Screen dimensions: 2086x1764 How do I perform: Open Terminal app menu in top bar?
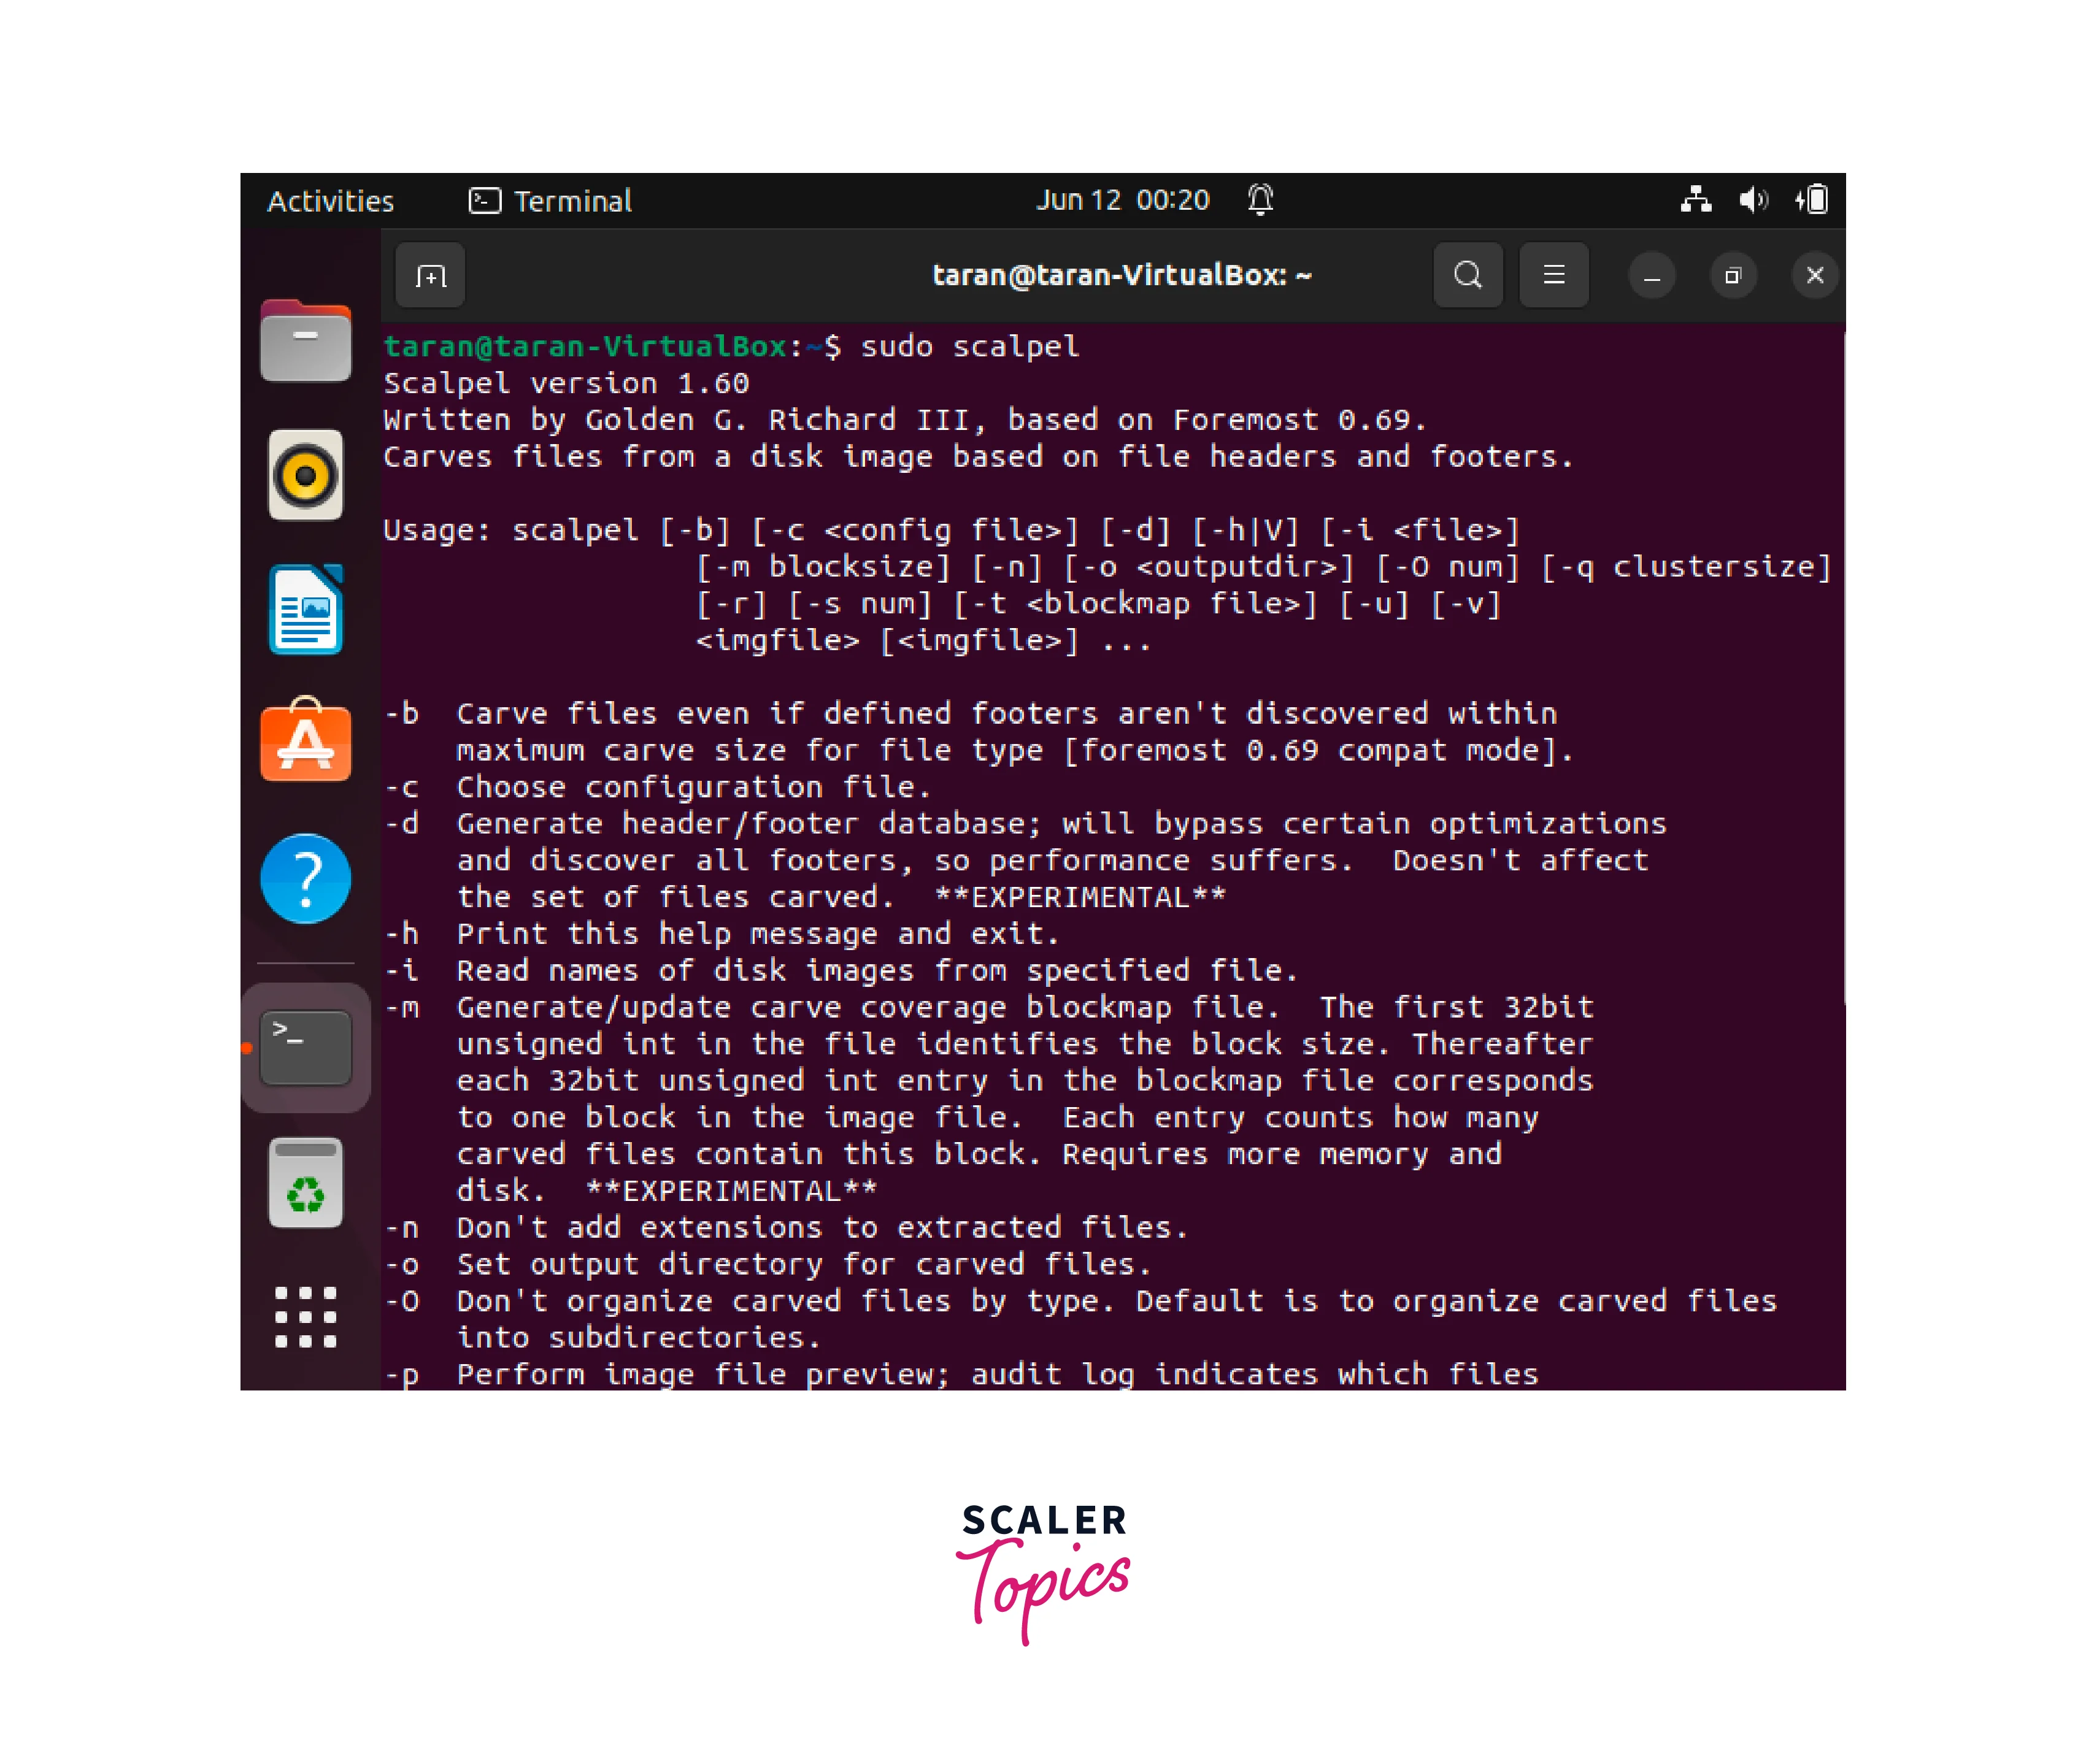pyautogui.click(x=550, y=201)
